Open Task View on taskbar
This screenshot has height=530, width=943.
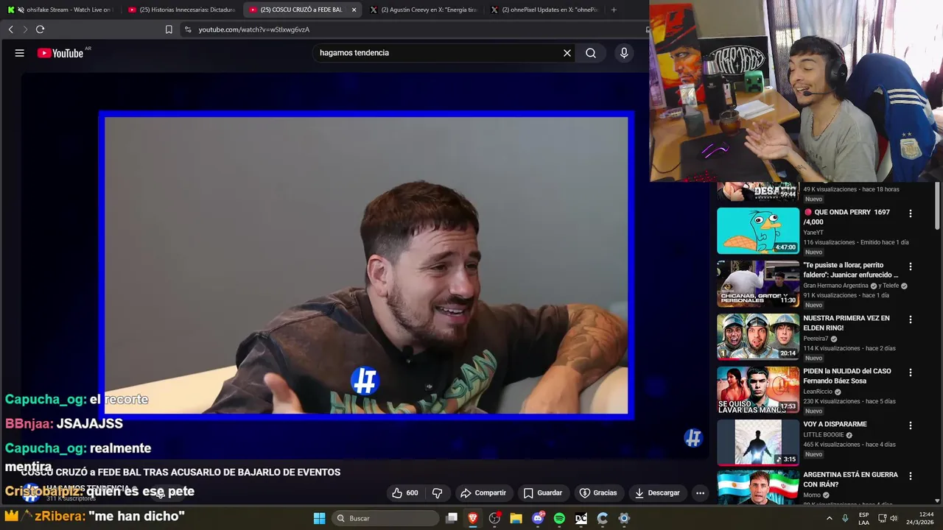[452, 518]
